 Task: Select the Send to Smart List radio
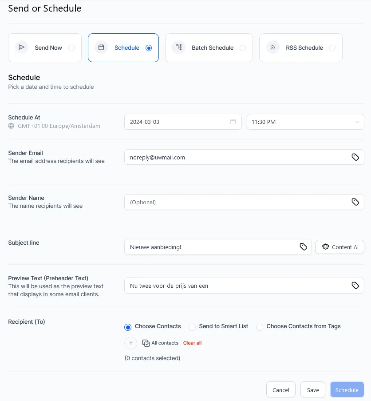pos(192,327)
